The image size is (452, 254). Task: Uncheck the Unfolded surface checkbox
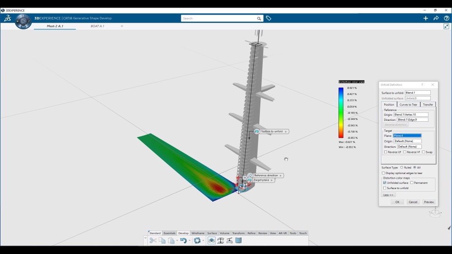[385, 183]
